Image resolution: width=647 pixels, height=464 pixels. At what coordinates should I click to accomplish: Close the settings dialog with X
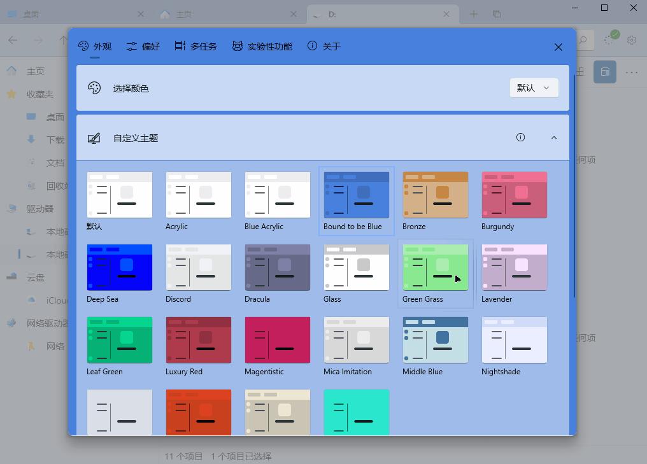(558, 47)
